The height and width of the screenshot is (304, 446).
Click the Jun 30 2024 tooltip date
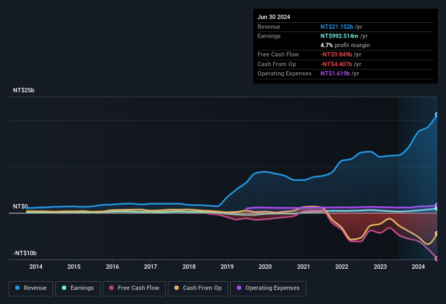[x=274, y=17]
